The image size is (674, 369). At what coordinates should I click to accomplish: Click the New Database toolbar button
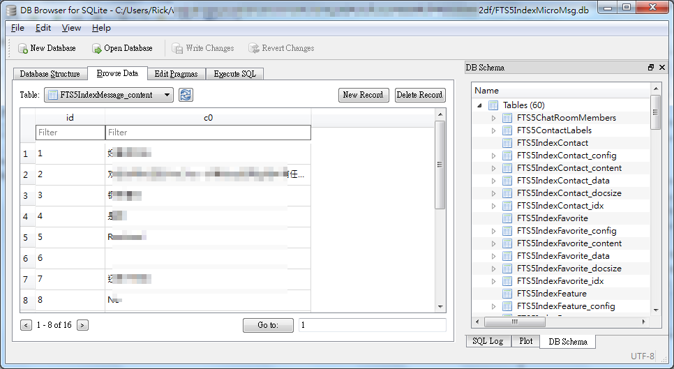[x=47, y=48]
